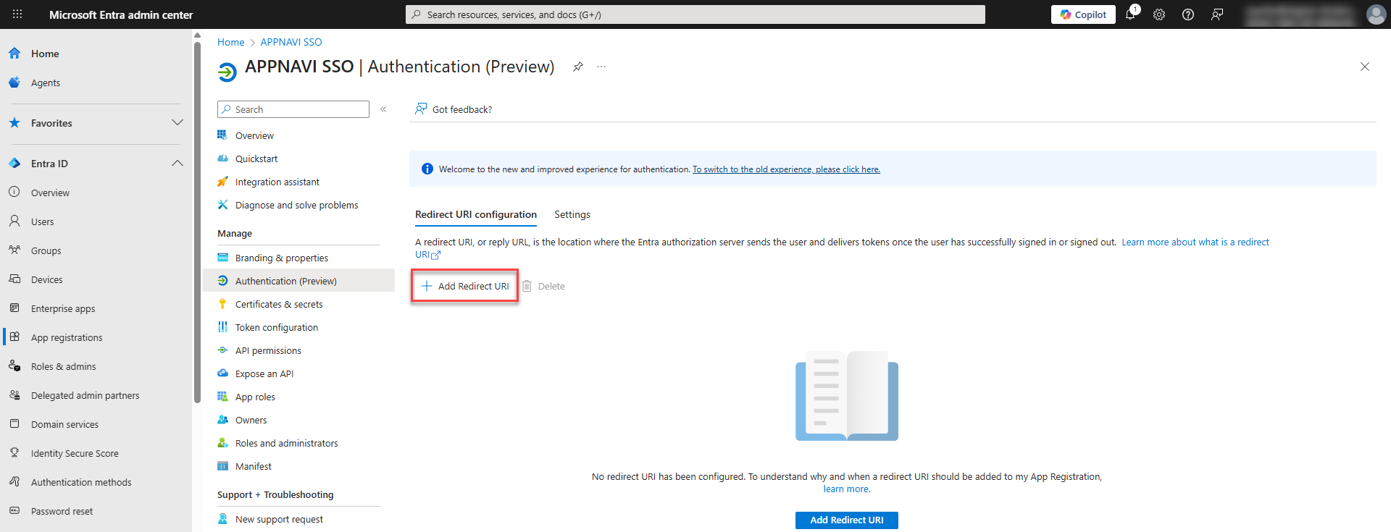Image resolution: width=1391 pixels, height=532 pixels.
Task: Open Diagnose and solve problems
Action: click(x=298, y=205)
